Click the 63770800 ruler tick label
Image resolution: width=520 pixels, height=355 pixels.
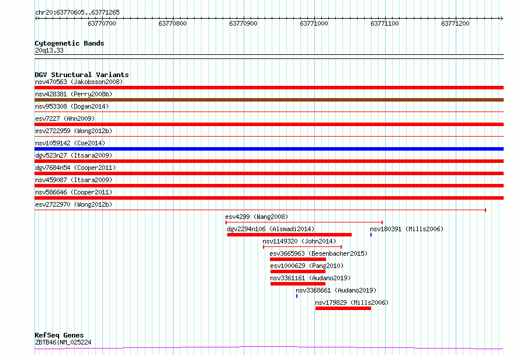[172, 23]
